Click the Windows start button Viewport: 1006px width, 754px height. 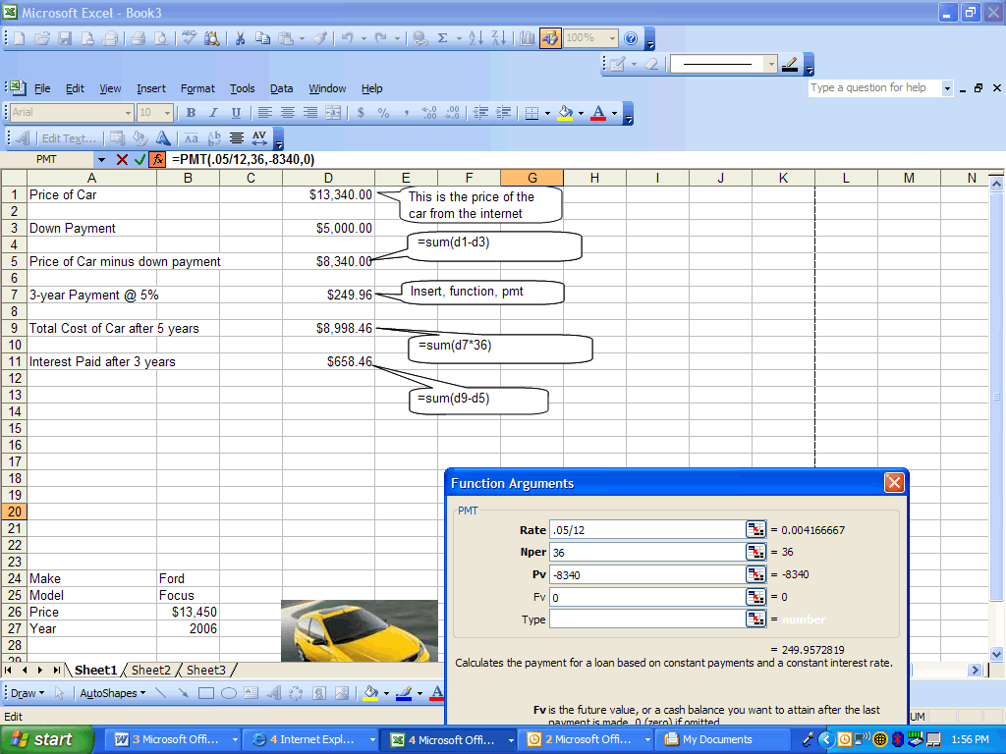click(46, 739)
